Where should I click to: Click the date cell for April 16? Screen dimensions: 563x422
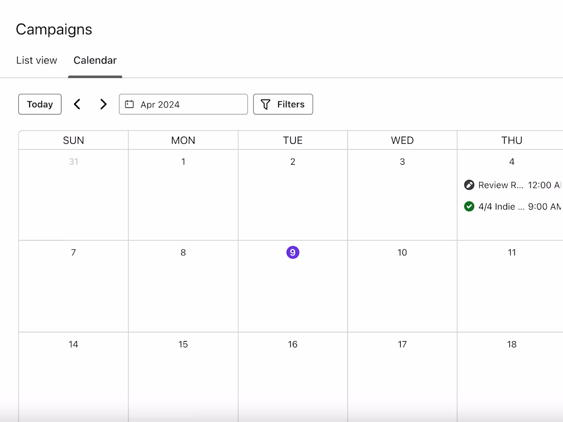point(293,377)
